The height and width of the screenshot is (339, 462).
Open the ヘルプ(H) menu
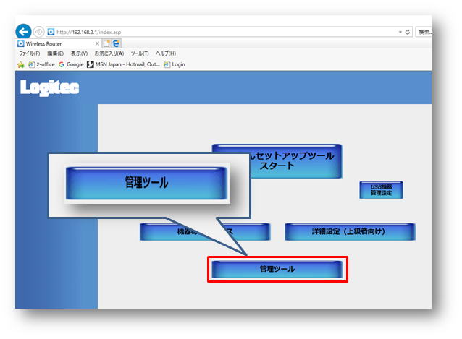tap(166, 53)
